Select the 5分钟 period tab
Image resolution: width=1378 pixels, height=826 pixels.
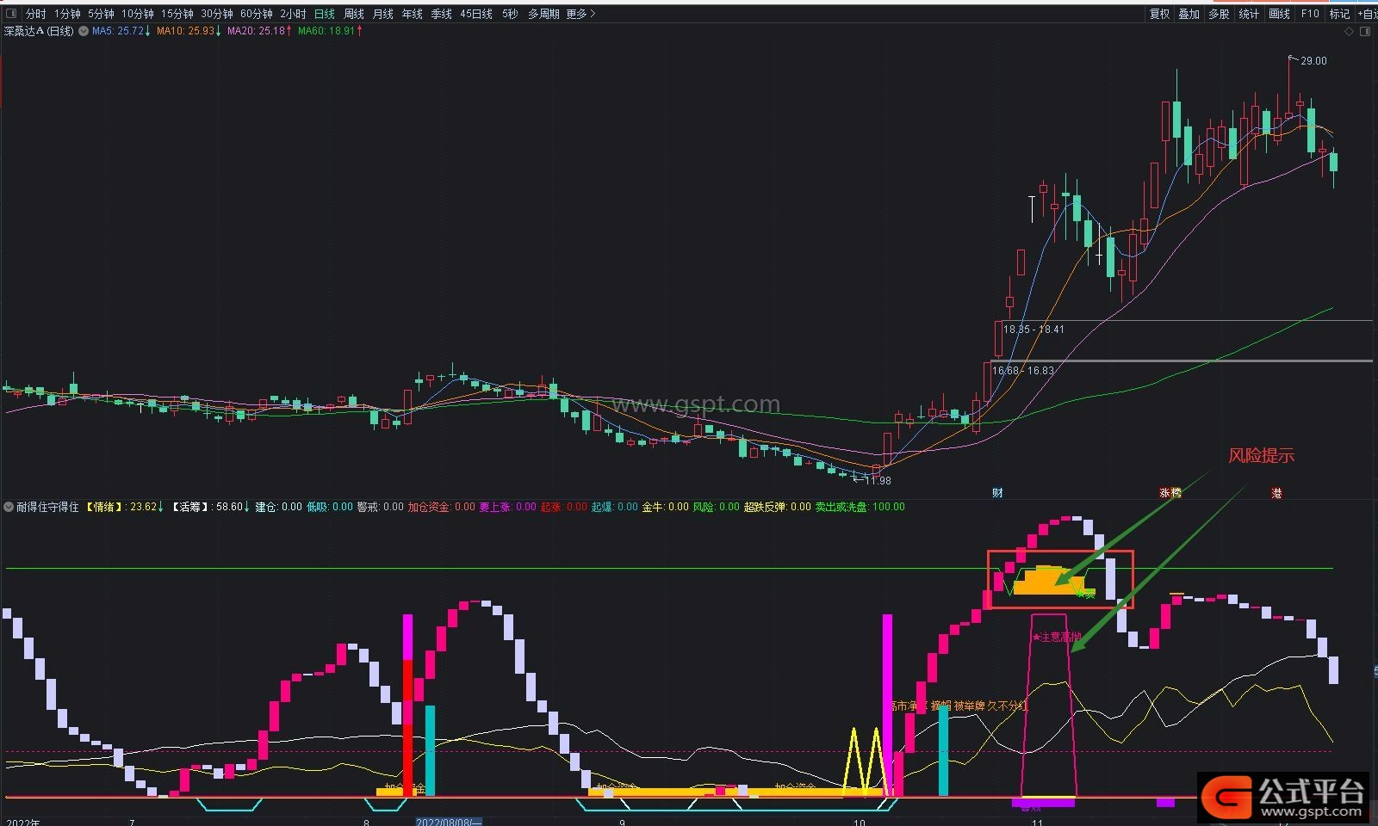[101, 14]
